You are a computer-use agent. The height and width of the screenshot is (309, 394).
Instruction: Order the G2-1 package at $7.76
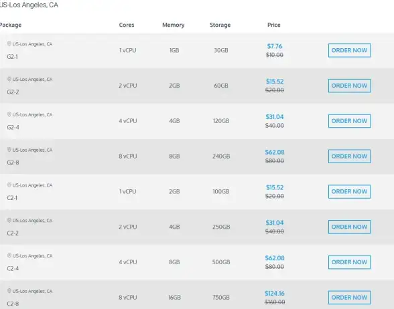pos(349,50)
